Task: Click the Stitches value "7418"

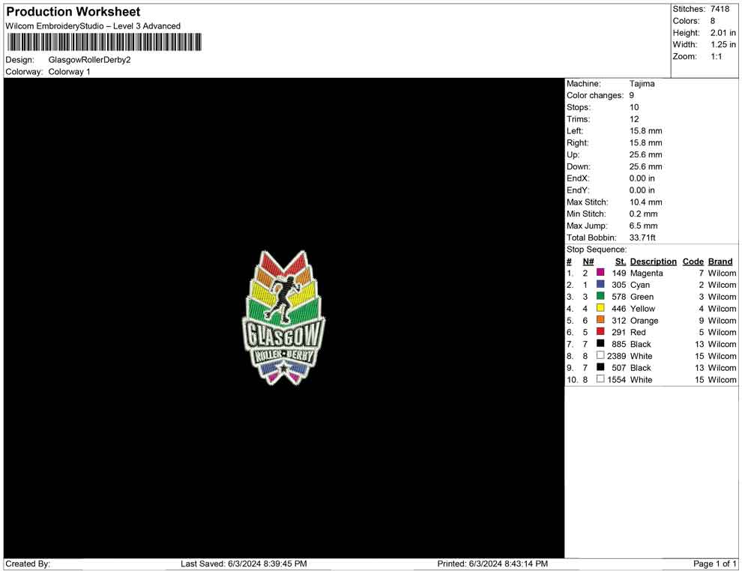Action: coord(720,9)
